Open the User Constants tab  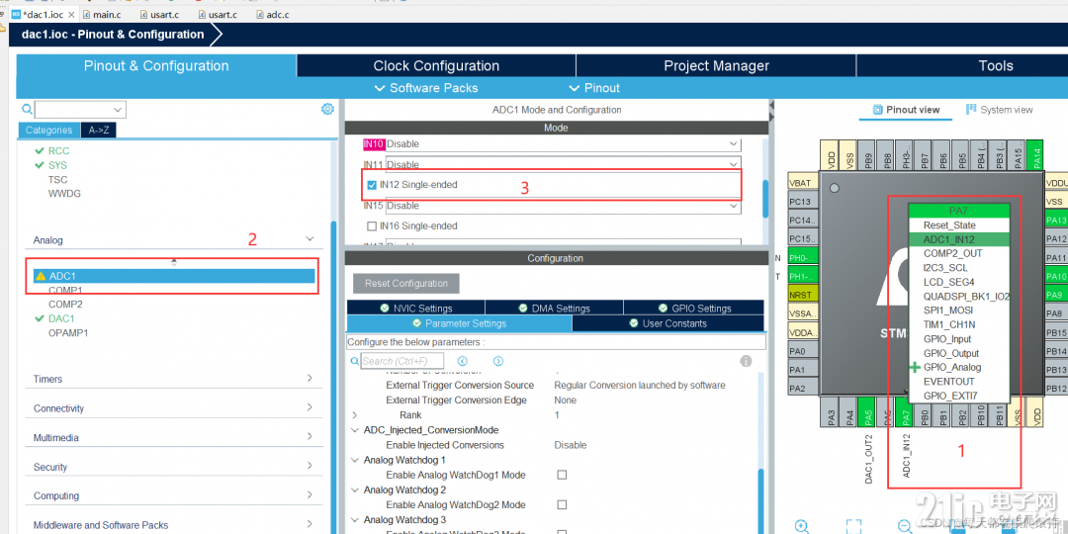pos(667,323)
